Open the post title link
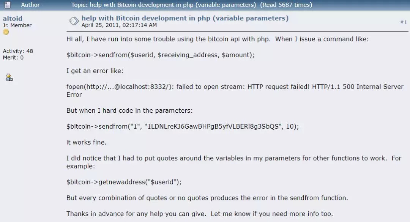The width and height of the screenshot is (410, 222). 185,18
